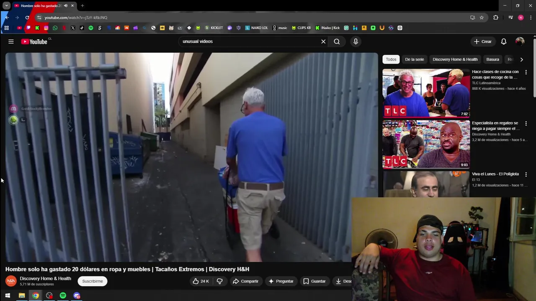Open Chrome three-dot menu

coord(531,18)
